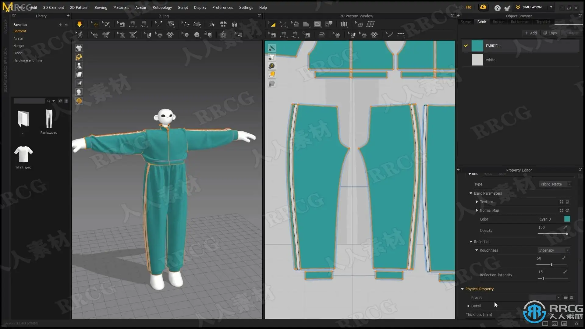Image resolution: width=585 pixels, height=329 pixels.
Task: Expand the Detail section
Action: [469, 306]
